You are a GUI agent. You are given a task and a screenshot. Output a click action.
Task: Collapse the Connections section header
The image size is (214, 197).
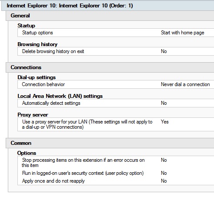[x=110, y=67]
